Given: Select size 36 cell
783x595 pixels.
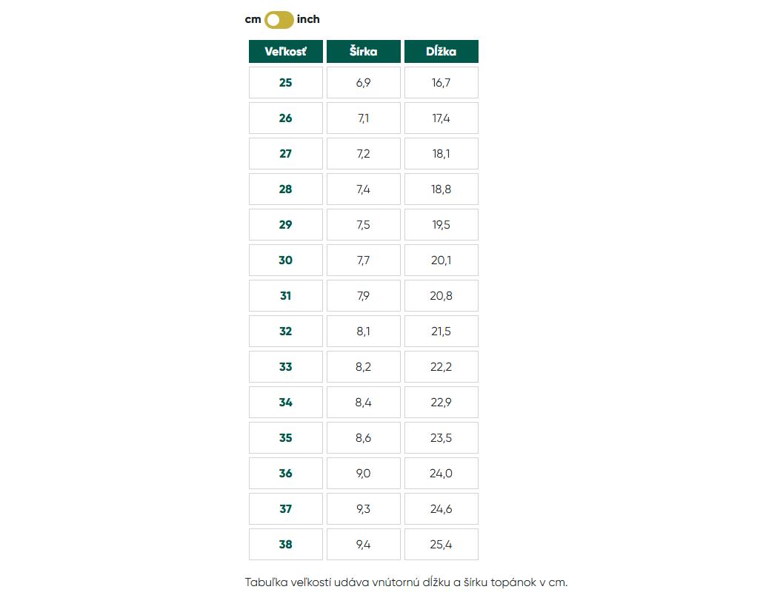Looking at the screenshot, I should [286, 474].
